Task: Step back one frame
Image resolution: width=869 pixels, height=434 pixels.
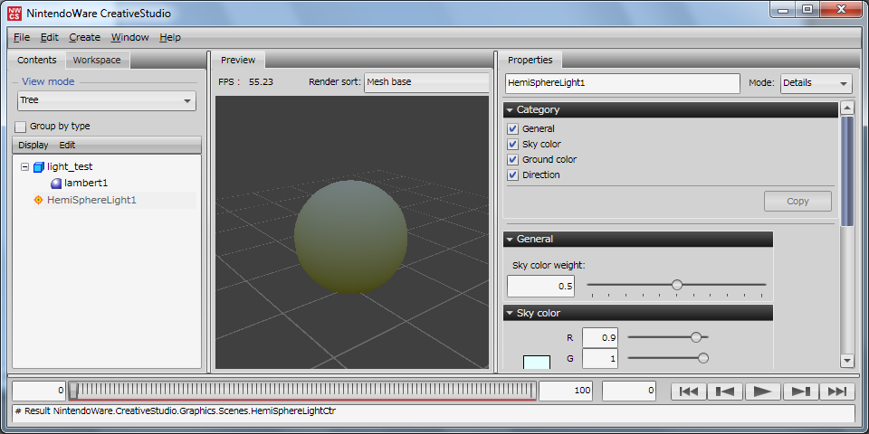Action: pos(726,392)
